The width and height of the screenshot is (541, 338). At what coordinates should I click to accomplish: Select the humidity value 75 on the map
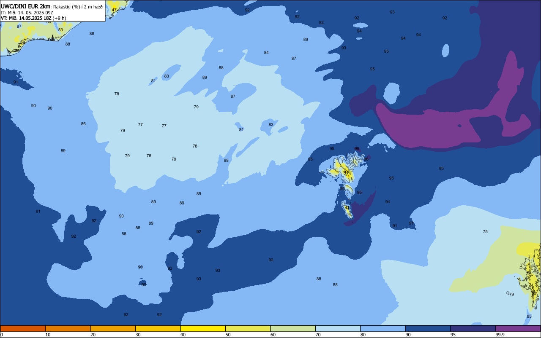[x=485, y=232]
